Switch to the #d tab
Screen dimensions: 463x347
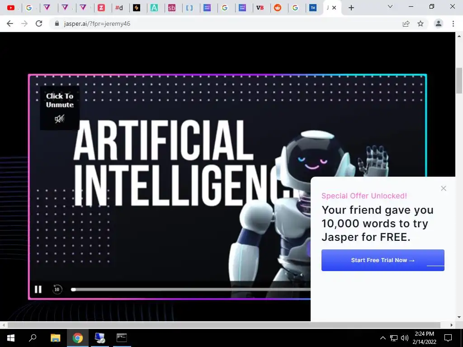tap(119, 8)
